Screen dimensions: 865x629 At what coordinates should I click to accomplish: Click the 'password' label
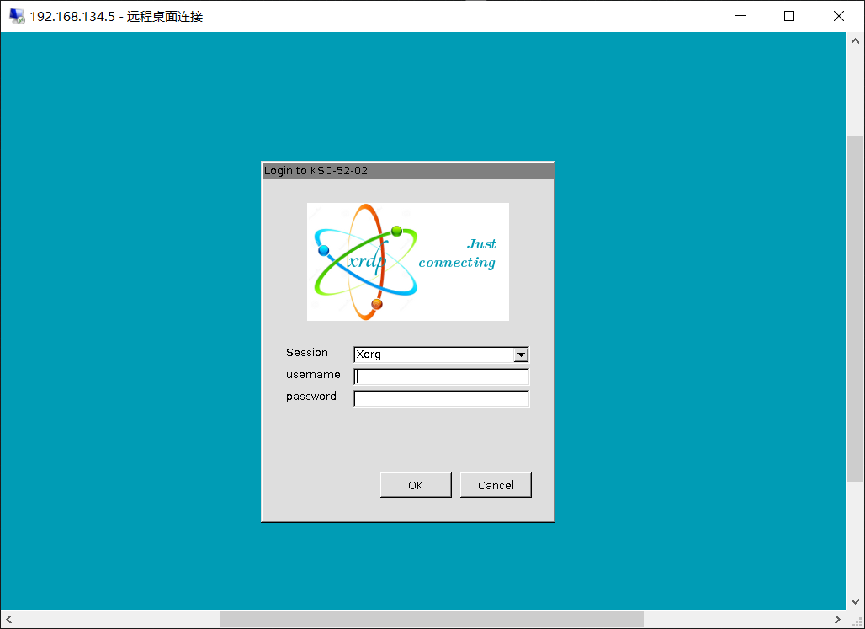pyautogui.click(x=311, y=397)
